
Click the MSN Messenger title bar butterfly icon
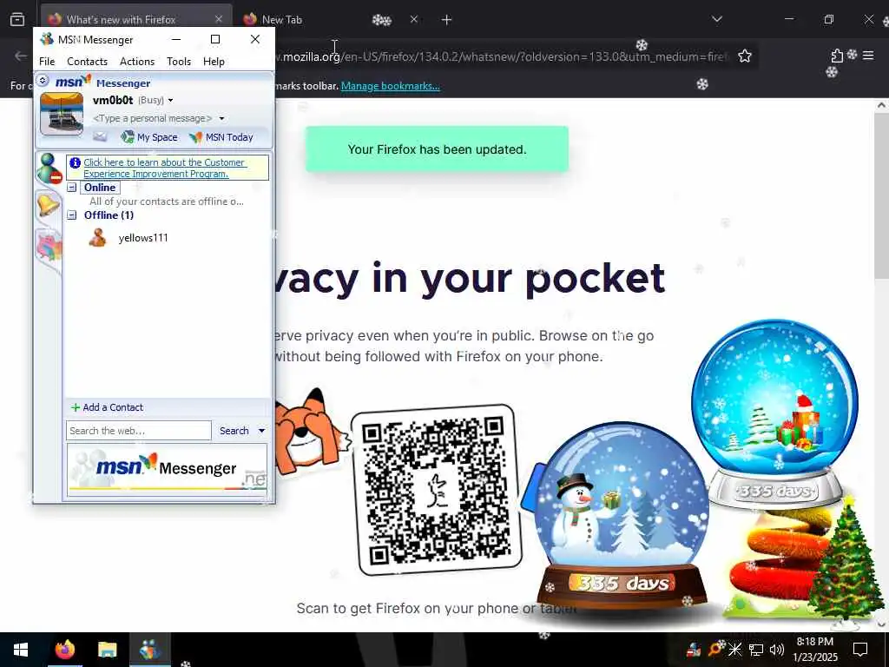click(47, 39)
